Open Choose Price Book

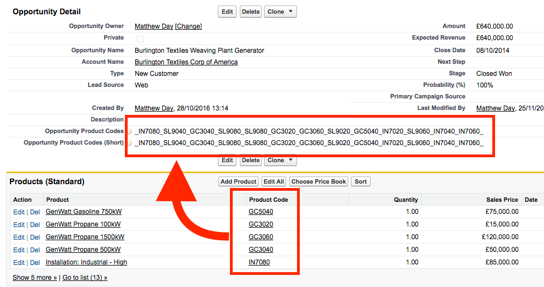[318, 181]
